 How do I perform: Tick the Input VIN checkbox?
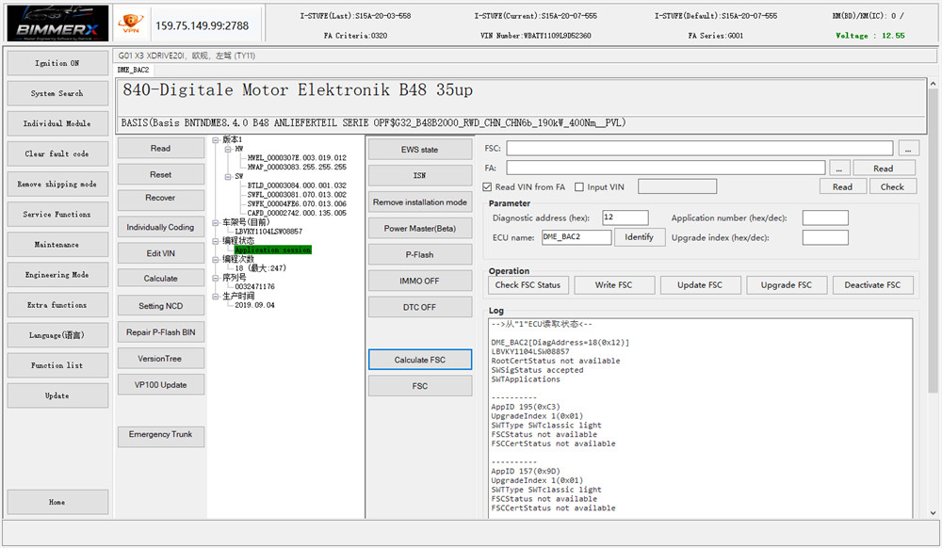click(x=579, y=187)
